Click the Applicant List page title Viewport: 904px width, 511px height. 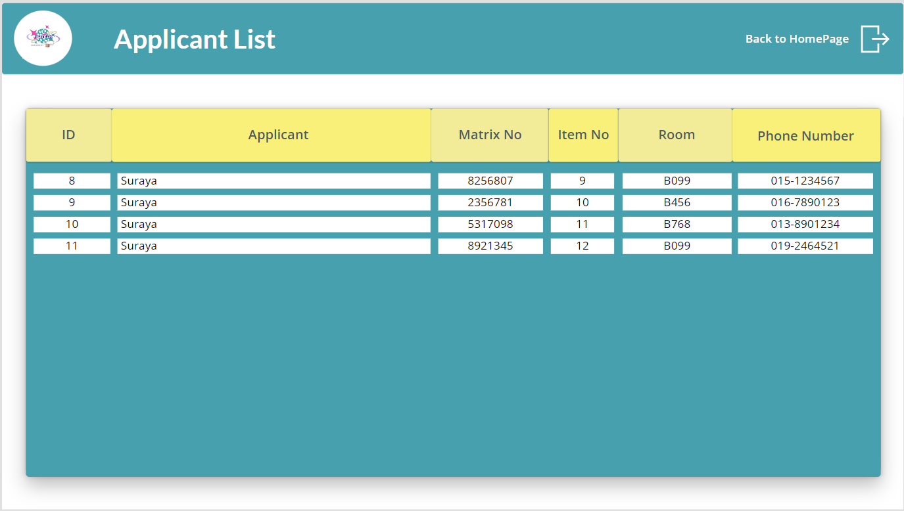tap(195, 39)
